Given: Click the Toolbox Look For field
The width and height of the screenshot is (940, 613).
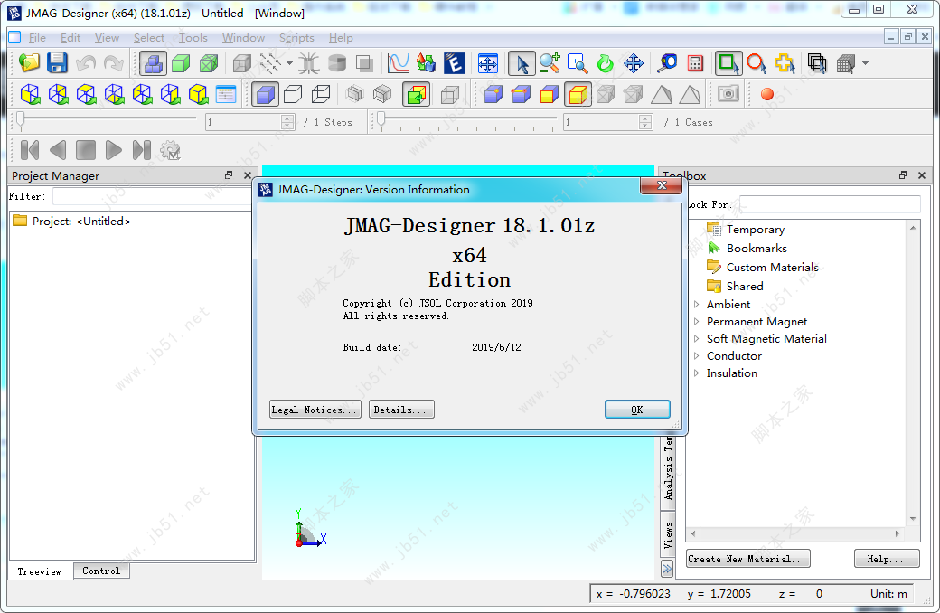Looking at the screenshot, I should (x=830, y=204).
